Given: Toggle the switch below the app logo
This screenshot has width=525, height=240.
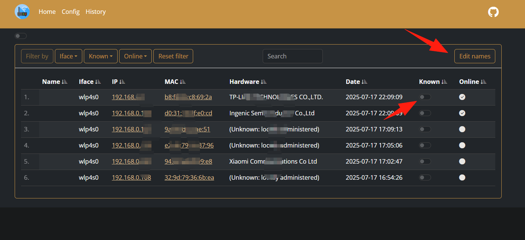Looking at the screenshot, I should (x=21, y=36).
